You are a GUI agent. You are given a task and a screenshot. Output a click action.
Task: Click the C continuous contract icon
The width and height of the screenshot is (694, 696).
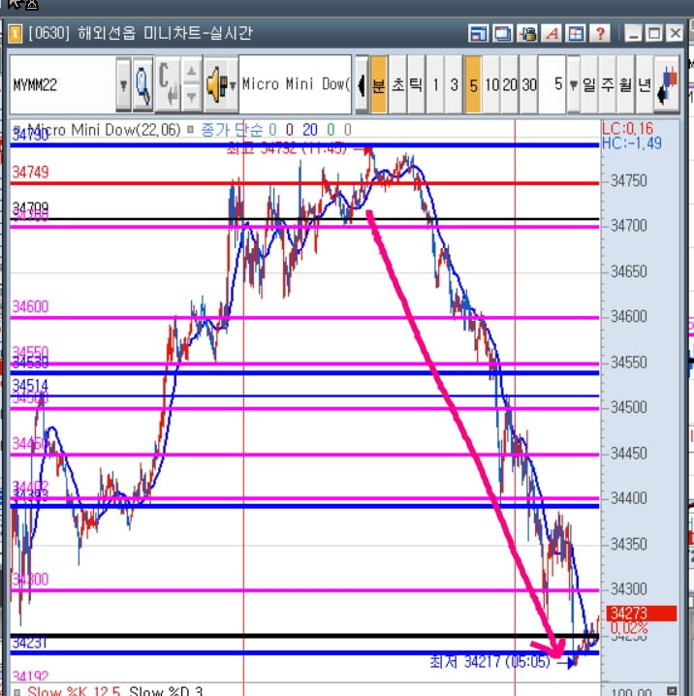pos(168,84)
